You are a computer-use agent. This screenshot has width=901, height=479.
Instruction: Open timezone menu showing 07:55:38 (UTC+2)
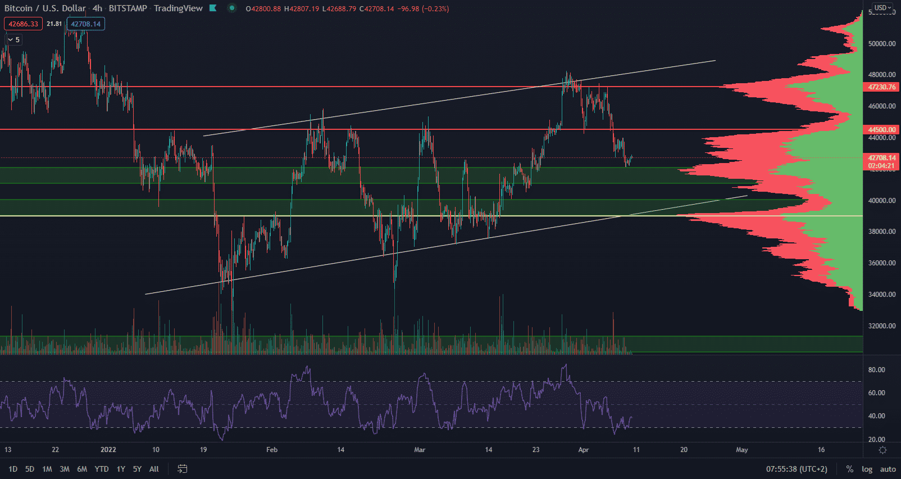[x=797, y=469]
